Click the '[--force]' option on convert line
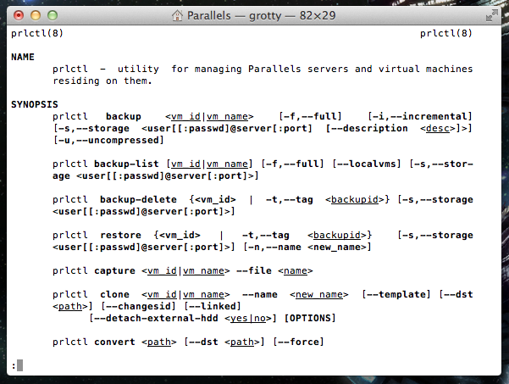Viewport: 509px width, 384px height. [x=298, y=342]
